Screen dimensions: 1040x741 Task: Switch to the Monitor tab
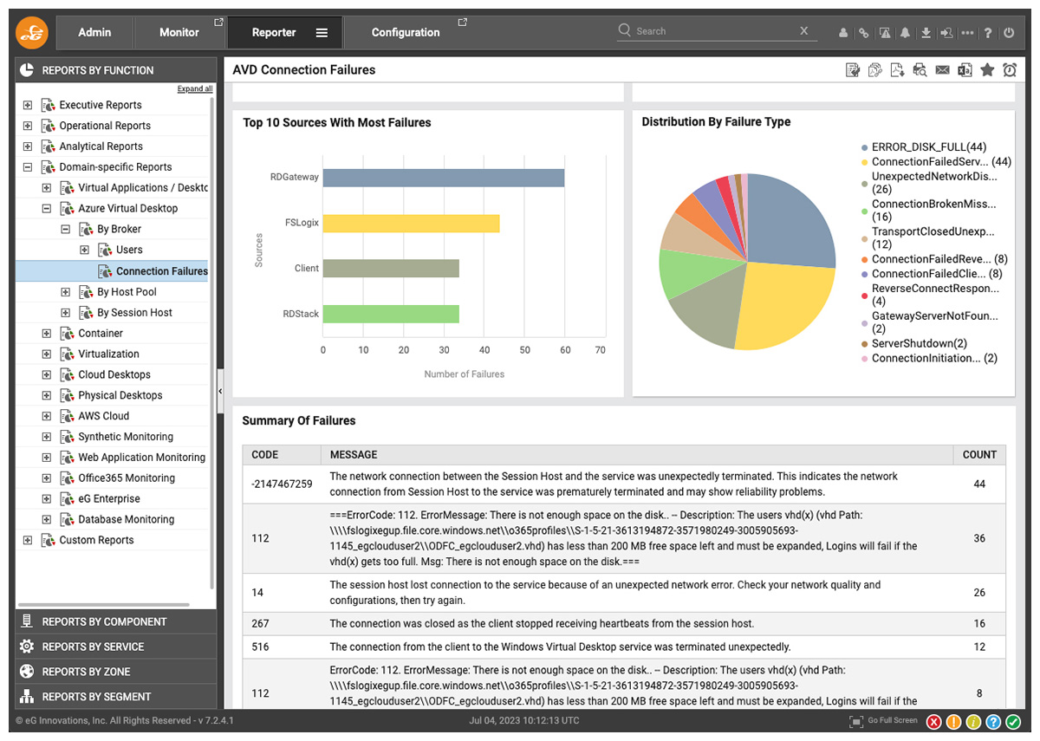coord(179,33)
